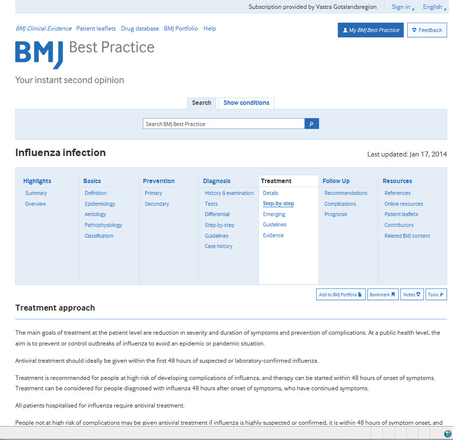Open Case history under Diagnosis
Image resolution: width=453 pixels, height=440 pixels.
coord(219,246)
